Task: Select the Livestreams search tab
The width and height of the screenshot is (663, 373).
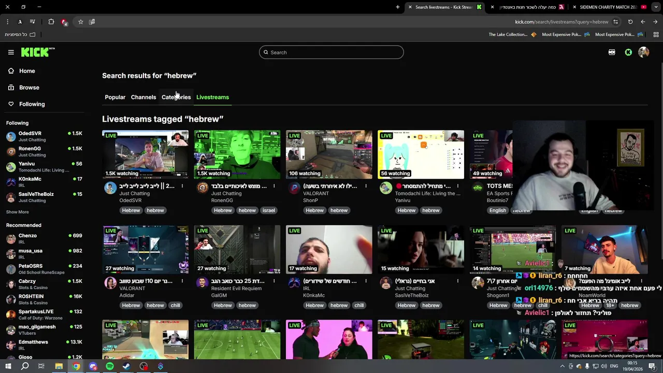Action: (212, 97)
